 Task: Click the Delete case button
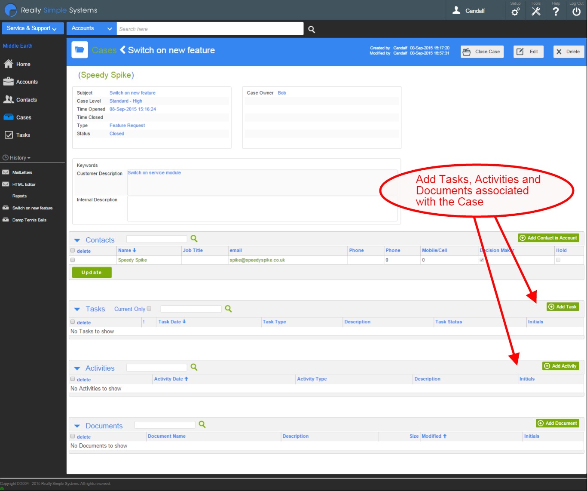tap(569, 52)
